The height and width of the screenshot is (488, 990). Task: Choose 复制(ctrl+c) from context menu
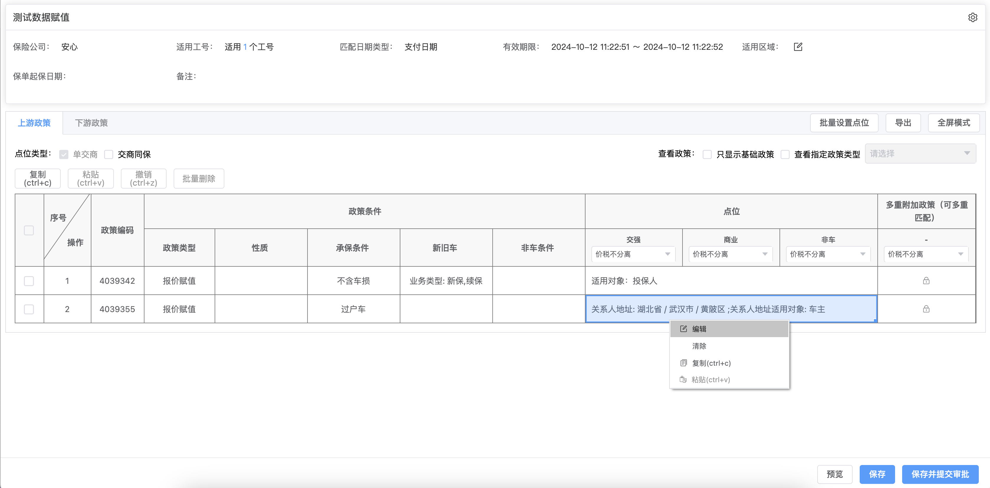pyautogui.click(x=729, y=363)
